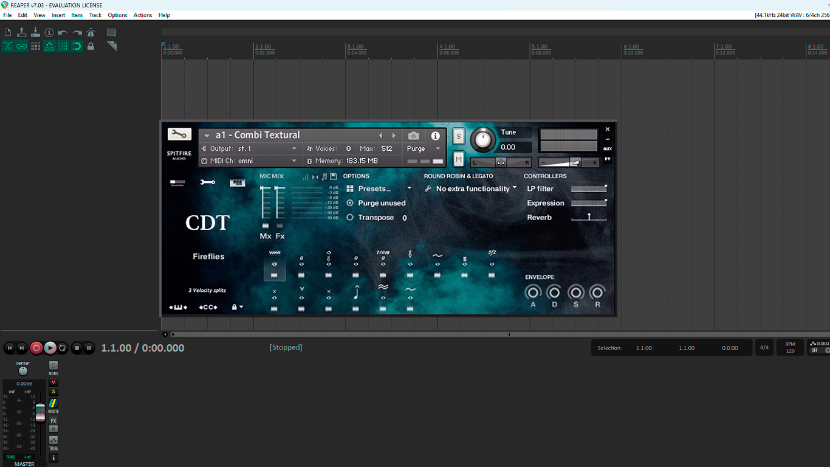The image size is (830, 467).
Task: Expand the a1 - Combi Textural instrument dropdown
Action: coord(207,136)
